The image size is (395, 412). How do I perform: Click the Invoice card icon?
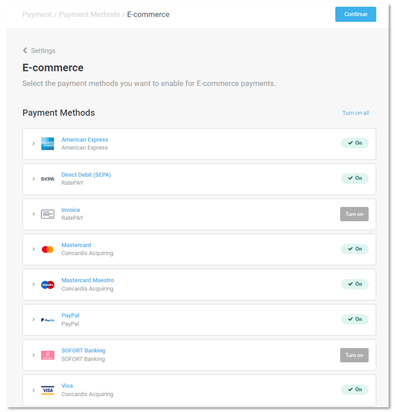[x=47, y=214]
